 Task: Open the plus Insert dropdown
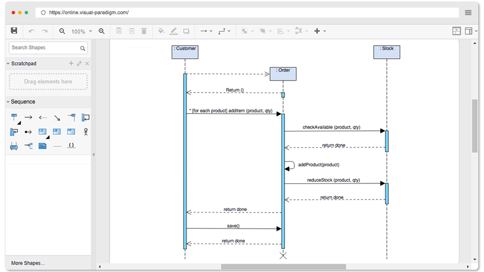point(320,31)
